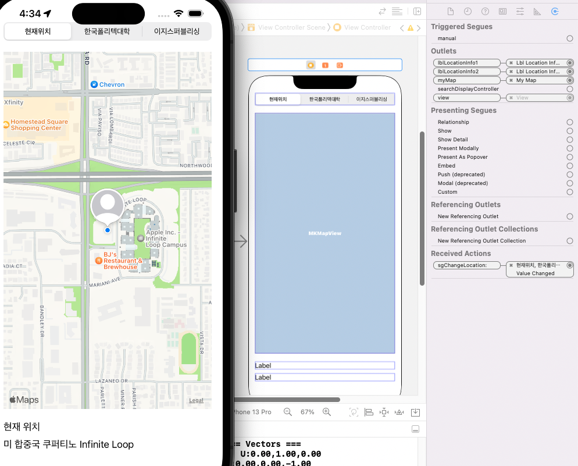Open Resolve Auto Layout Issues menu

(x=399, y=412)
